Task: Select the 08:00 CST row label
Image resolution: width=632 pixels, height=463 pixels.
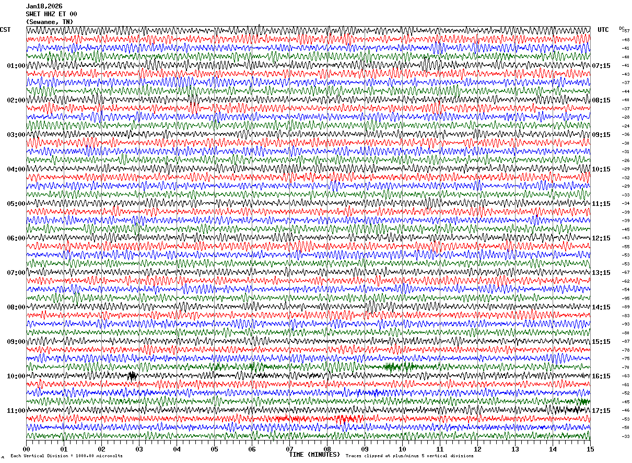Action: (16, 307)
